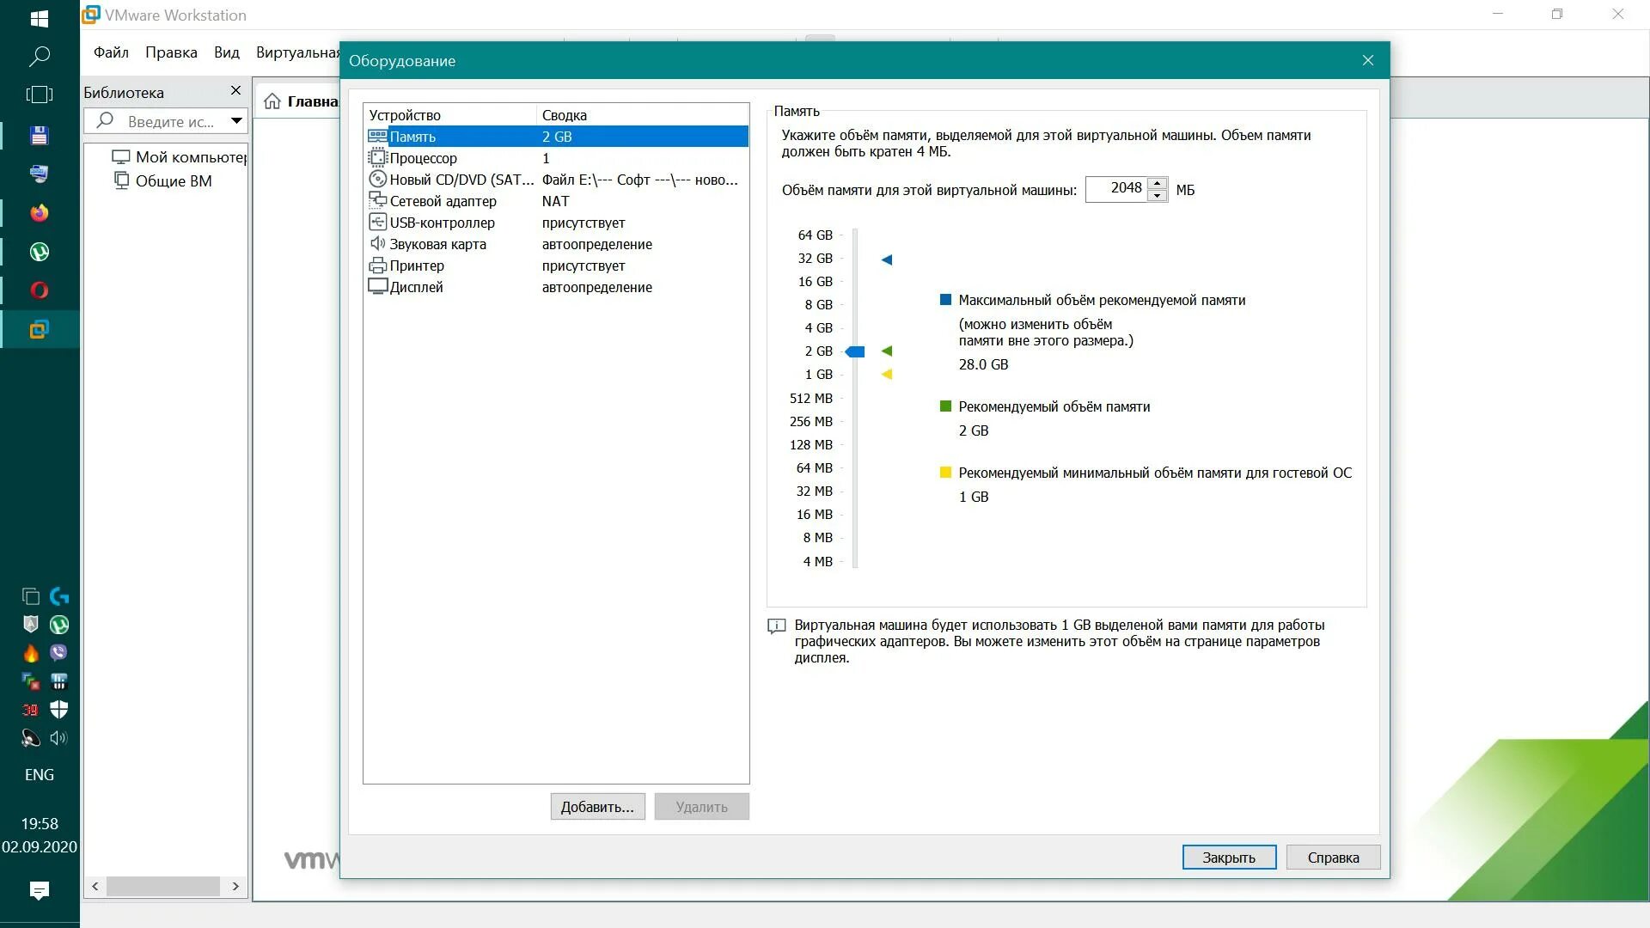Click the Закрыть button
This screenshot has height=928, width=1650.
point(1228,858)
